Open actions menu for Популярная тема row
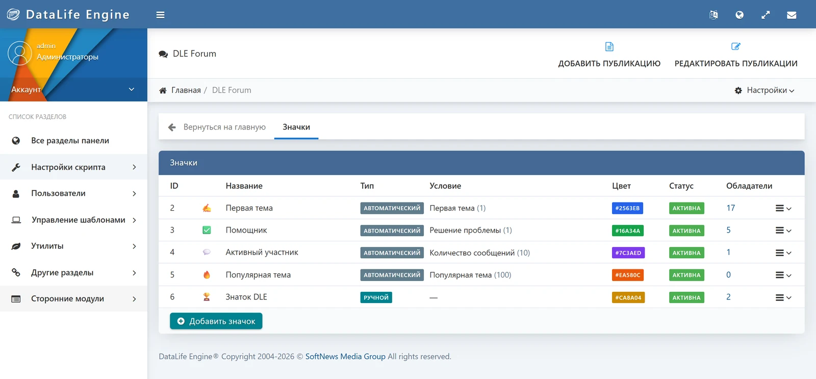Screen dimensions: 816x379 pyautogui.click(x=783, y=275)
